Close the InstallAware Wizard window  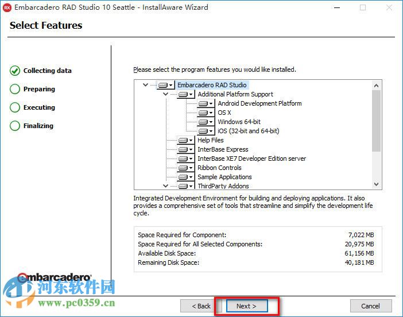pos(389,7)
